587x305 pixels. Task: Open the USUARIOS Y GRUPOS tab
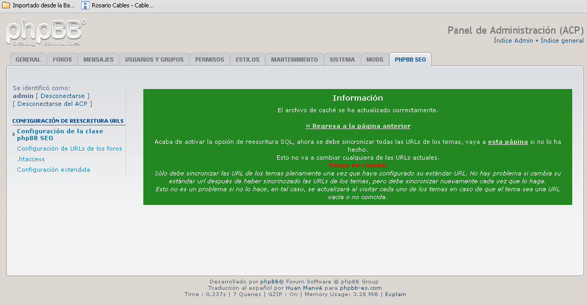154,59
